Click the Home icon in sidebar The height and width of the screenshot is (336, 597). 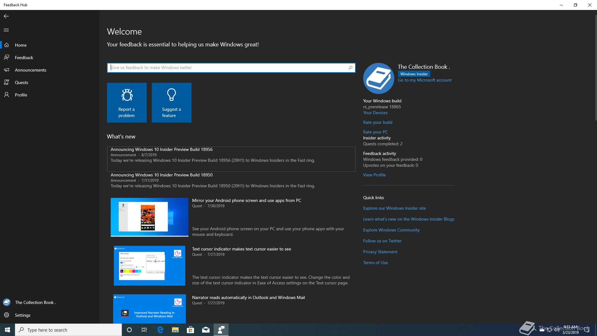[x=7, y=45]
